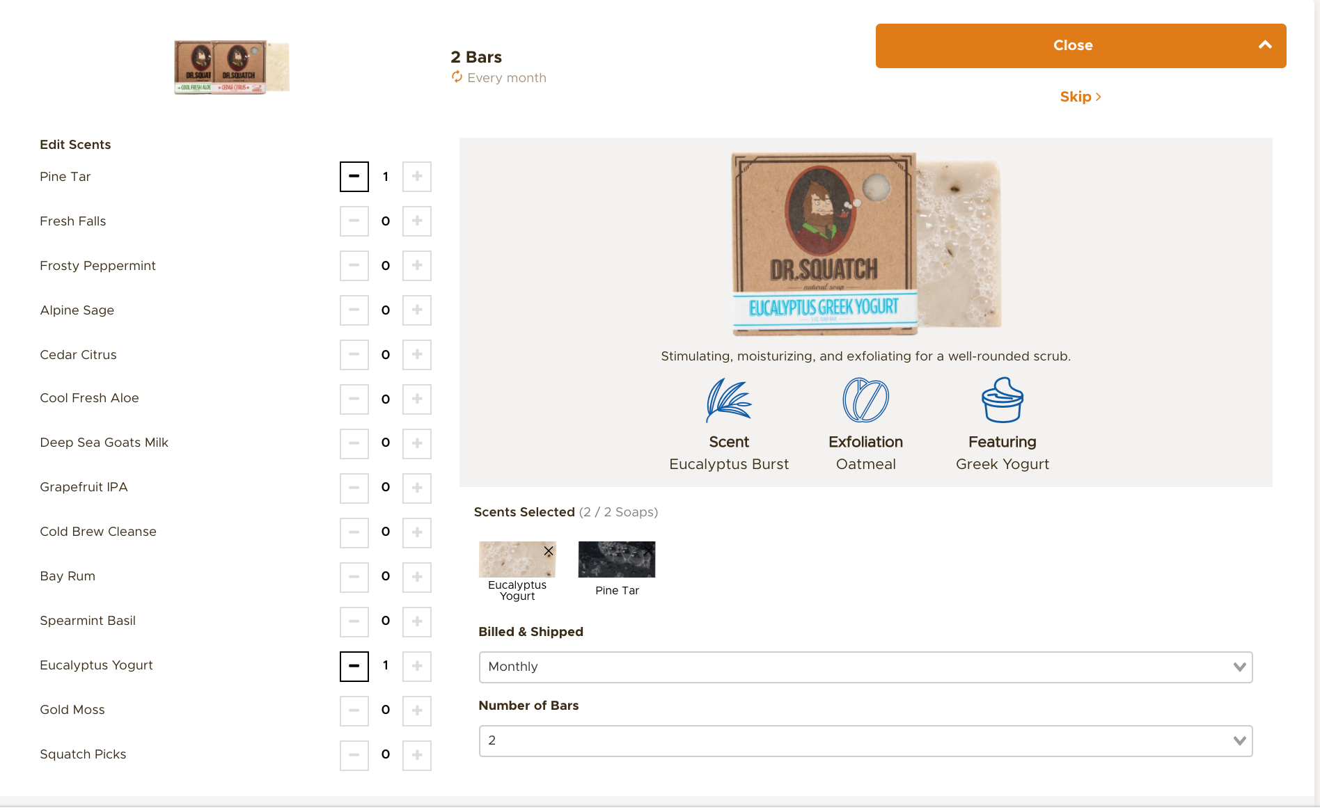
Task: Increase Alpine Sage count
Action: coord(417,310)
